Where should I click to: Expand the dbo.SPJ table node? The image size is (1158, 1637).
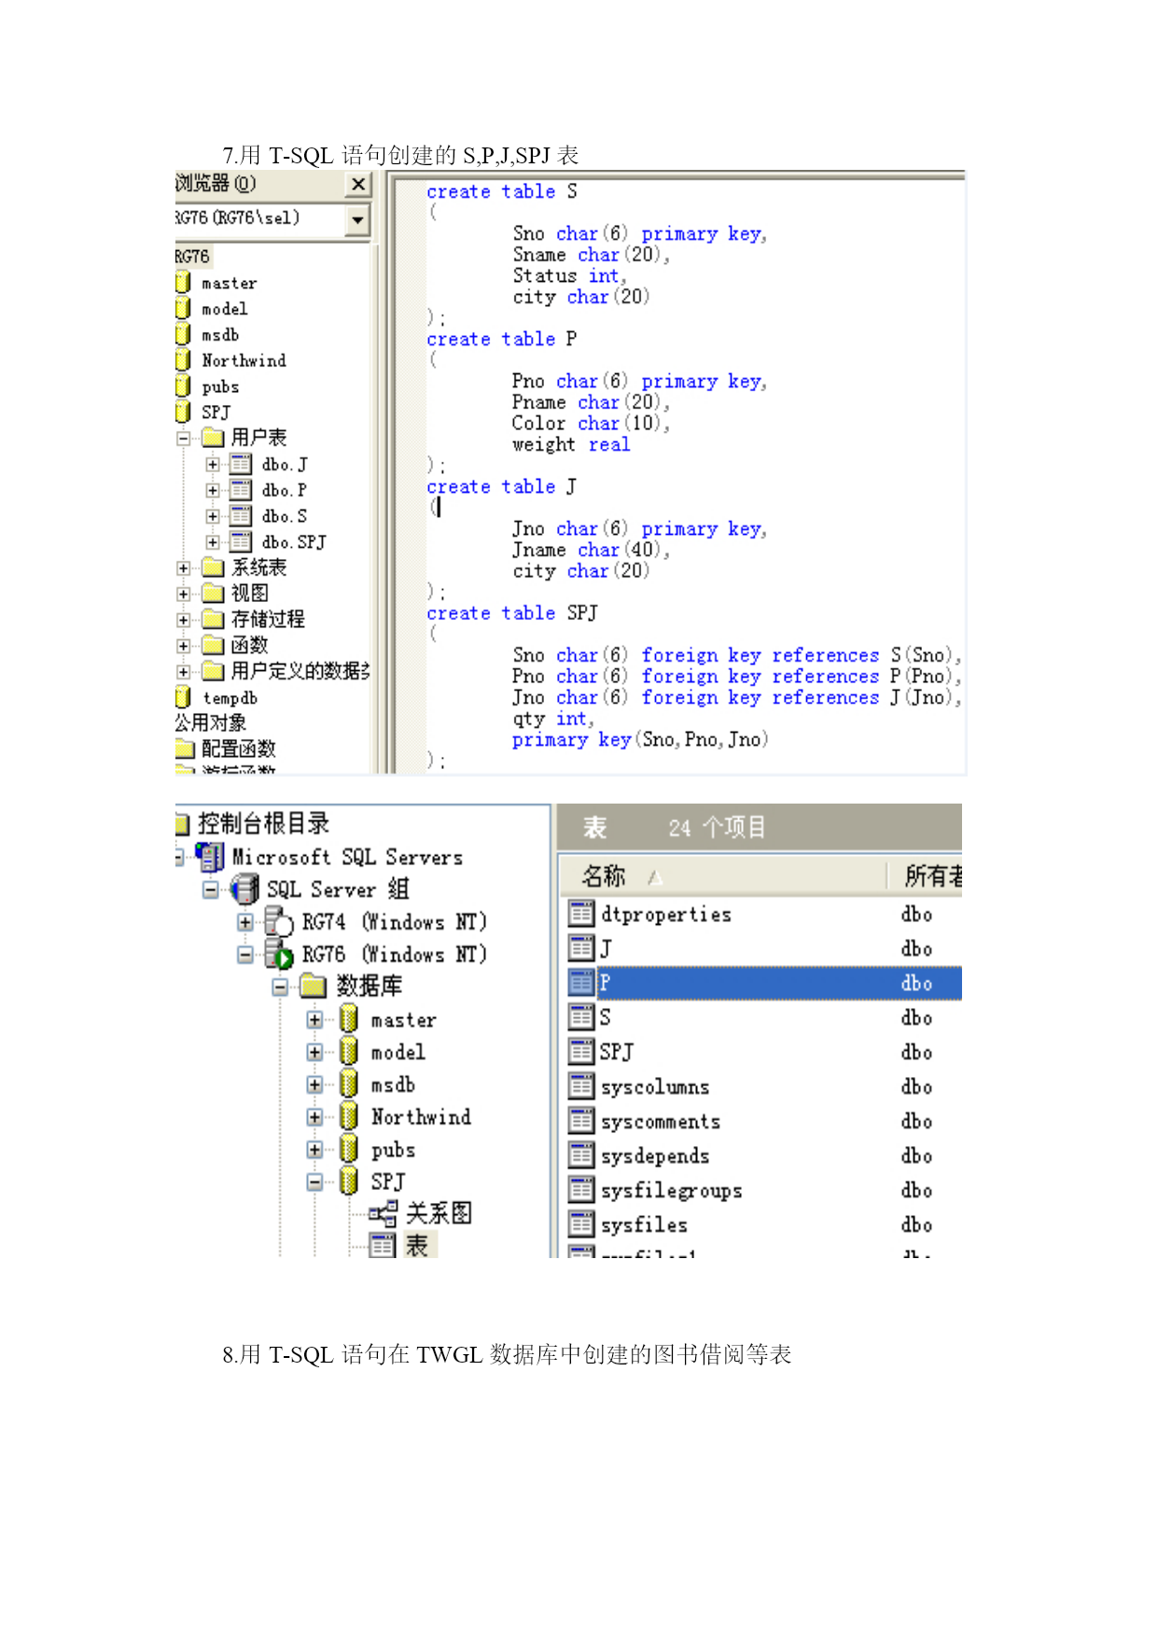213,542
